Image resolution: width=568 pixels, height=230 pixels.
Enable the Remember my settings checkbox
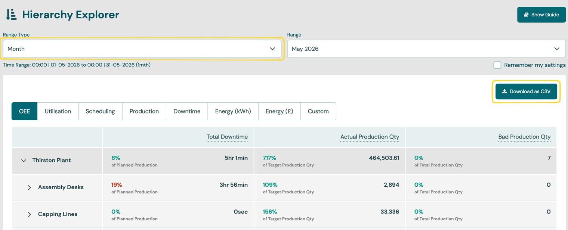click(x=497, y=65)
